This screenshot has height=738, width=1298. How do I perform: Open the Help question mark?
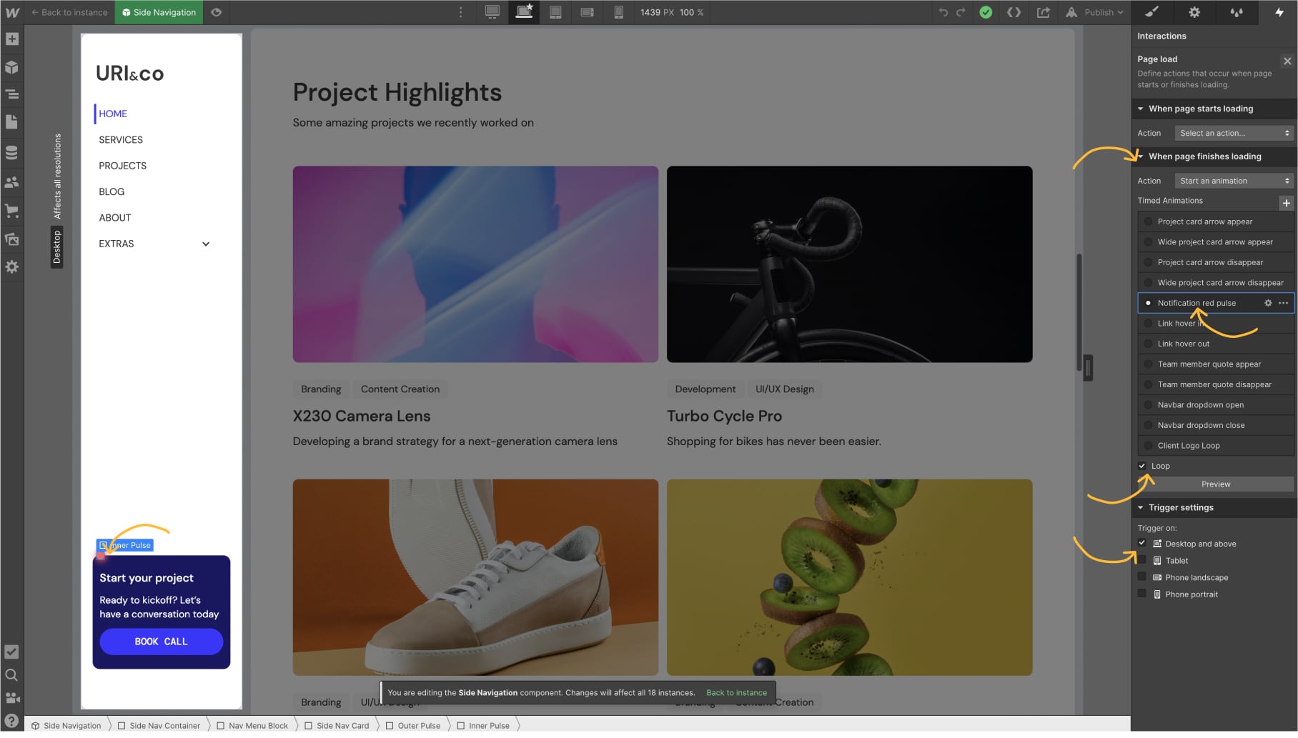tap(12, 721)
